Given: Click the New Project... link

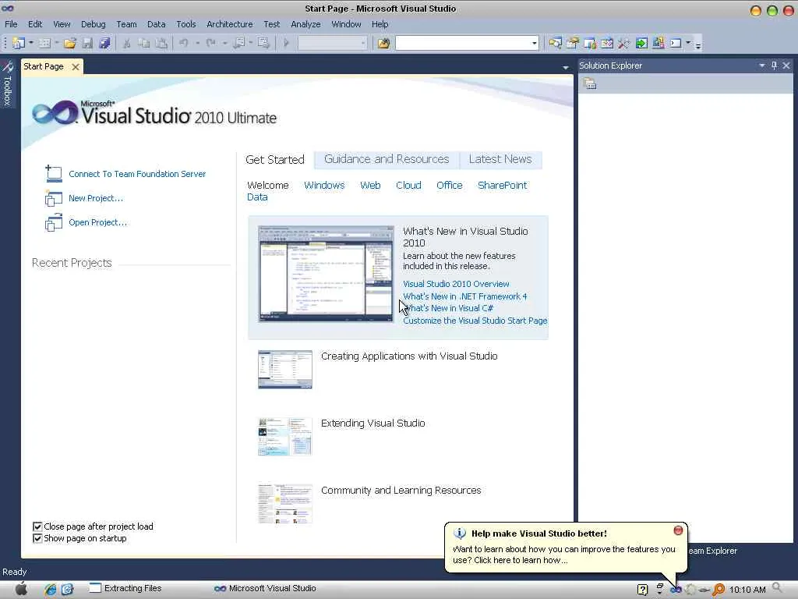Looking at the screenshot, I should pyautogui.click(x=96, y=198).
